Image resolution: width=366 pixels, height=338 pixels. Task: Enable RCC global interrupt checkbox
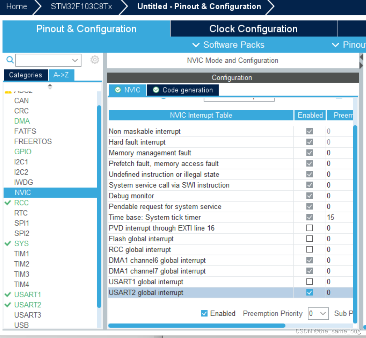[309, 249]
